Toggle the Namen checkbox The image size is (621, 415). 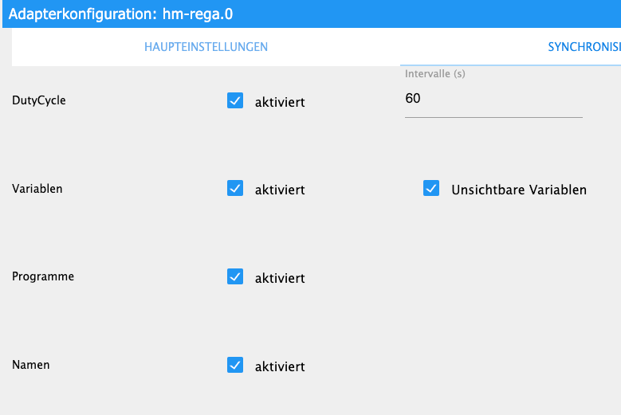pos(235,365)
